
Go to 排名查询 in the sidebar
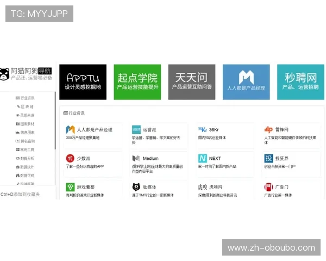click(x=25, y=141)
